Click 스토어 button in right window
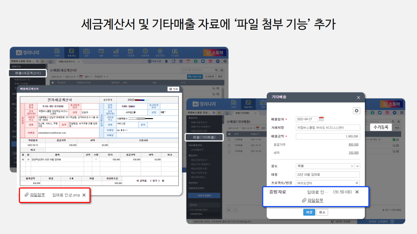This screenshot has width=417, height=234. [x=391, y=104]
